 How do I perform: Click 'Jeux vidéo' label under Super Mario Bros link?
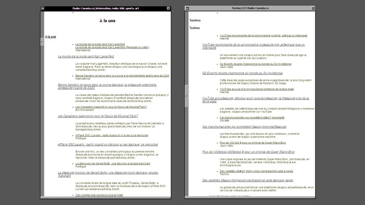226,146
